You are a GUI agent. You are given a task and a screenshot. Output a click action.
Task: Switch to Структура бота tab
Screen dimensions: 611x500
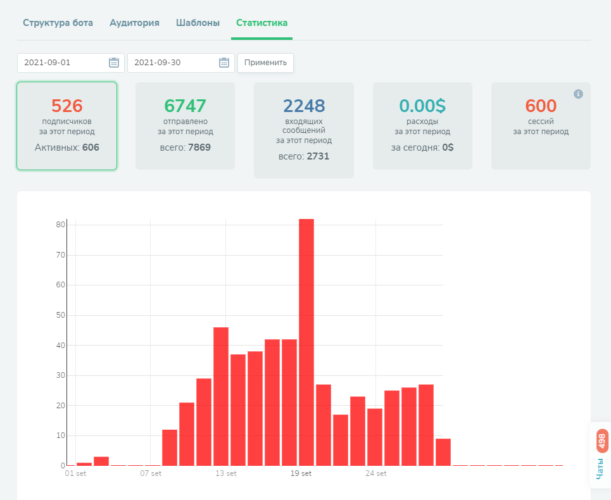pyautogui.click(x=58, y=23)
